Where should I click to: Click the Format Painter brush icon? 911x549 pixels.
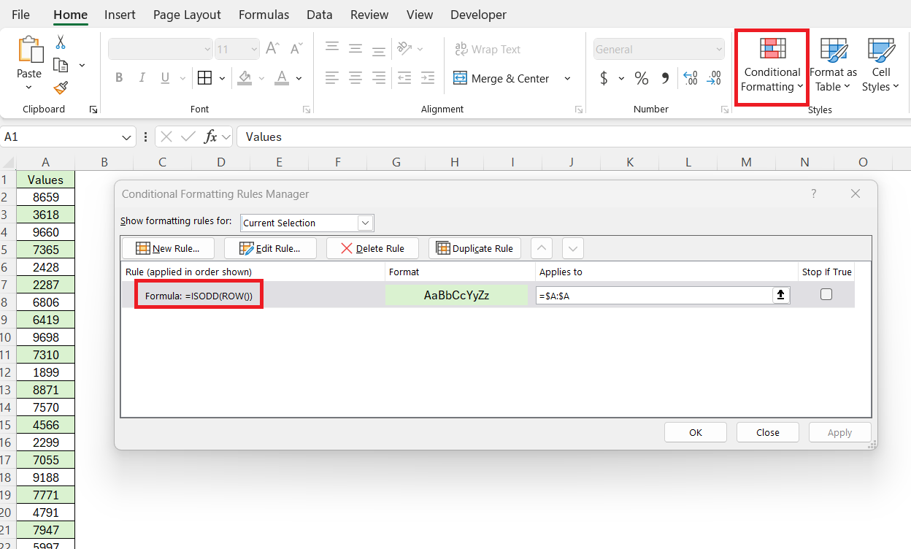[61, 88]
